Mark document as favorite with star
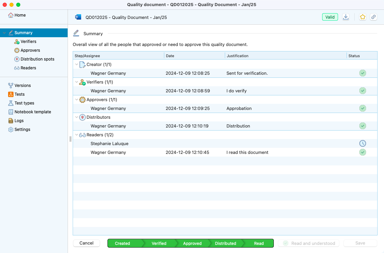Image resolution: width=384 pixels, height=253 pixels. [363, 17]
